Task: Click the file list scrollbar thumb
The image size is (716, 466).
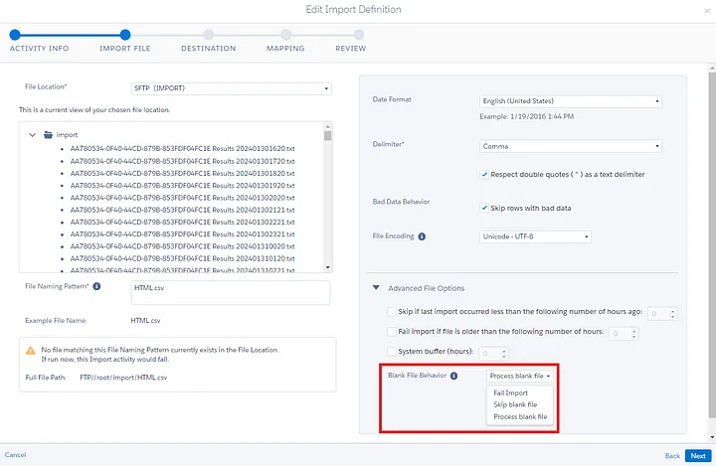Action: (x=327, y=135)
